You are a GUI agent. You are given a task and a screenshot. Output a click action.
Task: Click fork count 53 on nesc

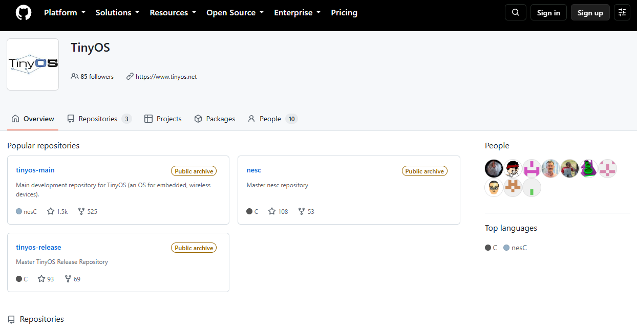pyautogui.click(x=306, y=211)
